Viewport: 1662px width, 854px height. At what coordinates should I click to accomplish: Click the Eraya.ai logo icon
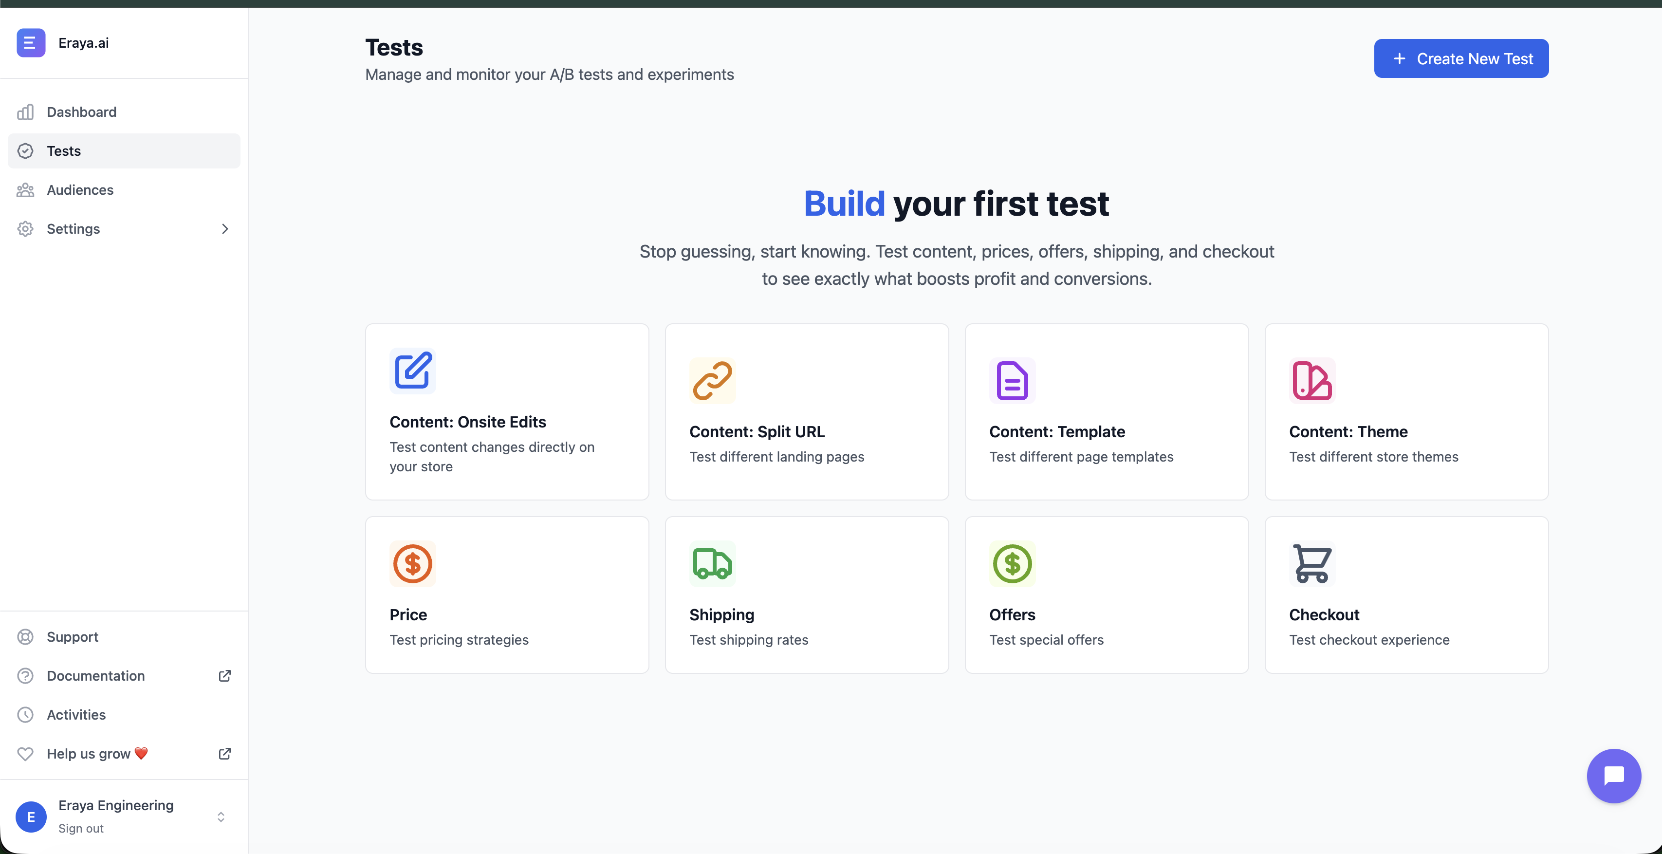click(x=31, y=43)
